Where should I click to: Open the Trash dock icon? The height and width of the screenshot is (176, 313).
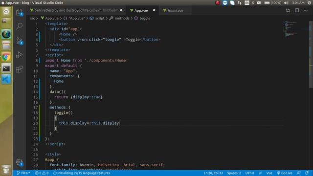point(6,170)
